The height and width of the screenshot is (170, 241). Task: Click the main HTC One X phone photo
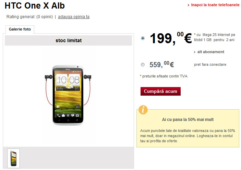[x=68, y=95]
